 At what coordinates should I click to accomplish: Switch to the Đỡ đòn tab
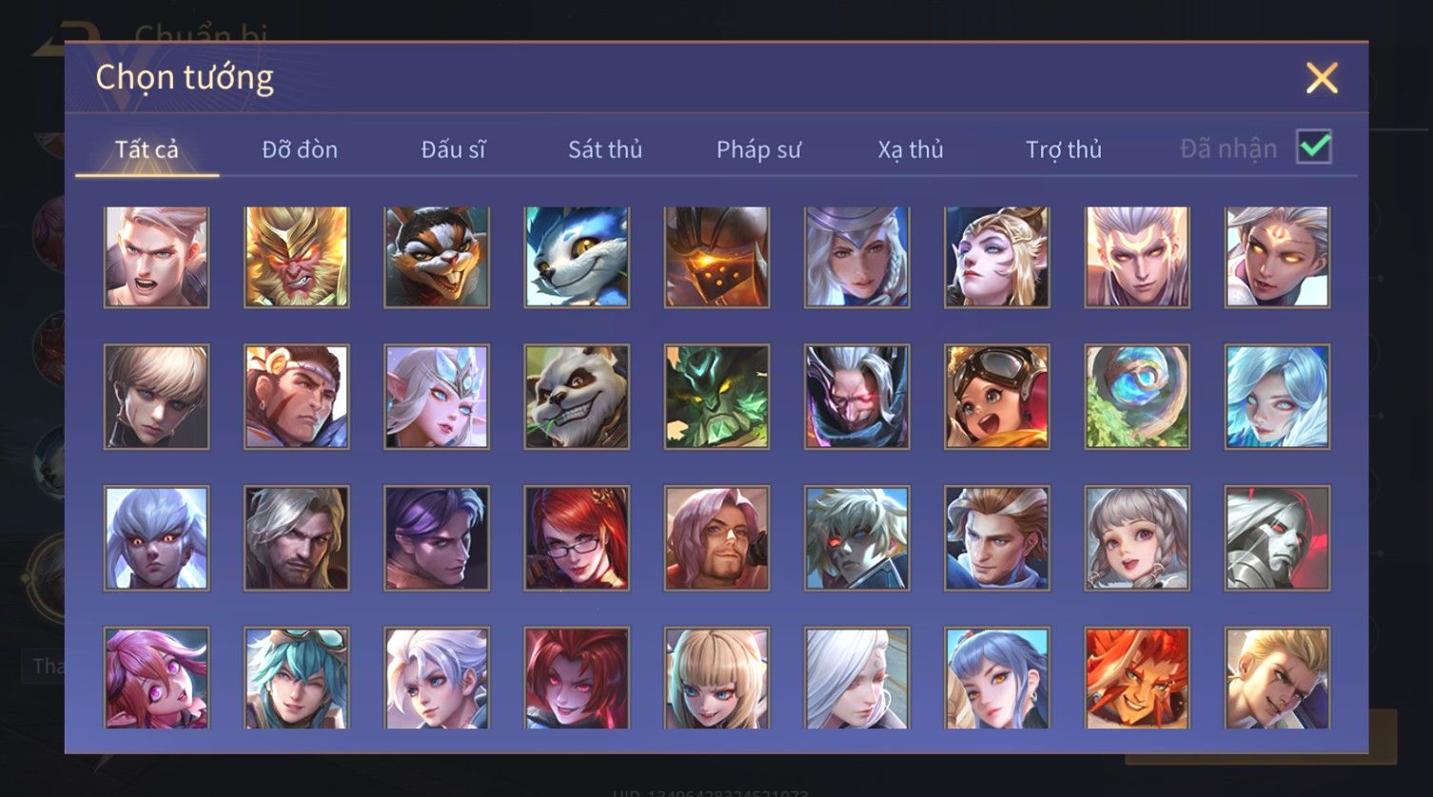coord(300,149)
